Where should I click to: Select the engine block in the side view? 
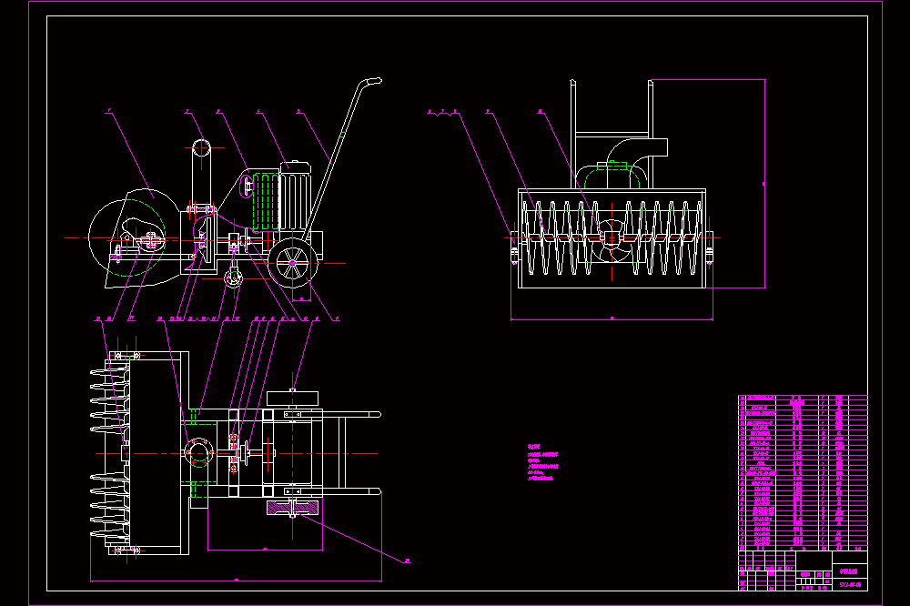tap(296, 197)
